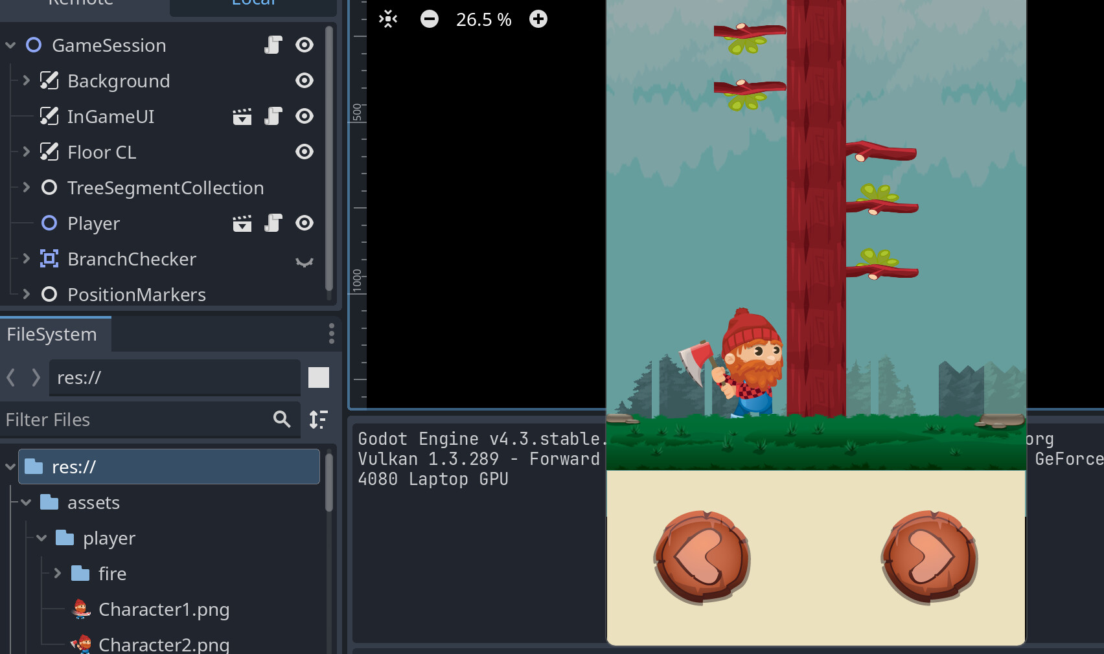Open the script attached to Player
This screenshot has height=654, width=1104.
point(273,223)
